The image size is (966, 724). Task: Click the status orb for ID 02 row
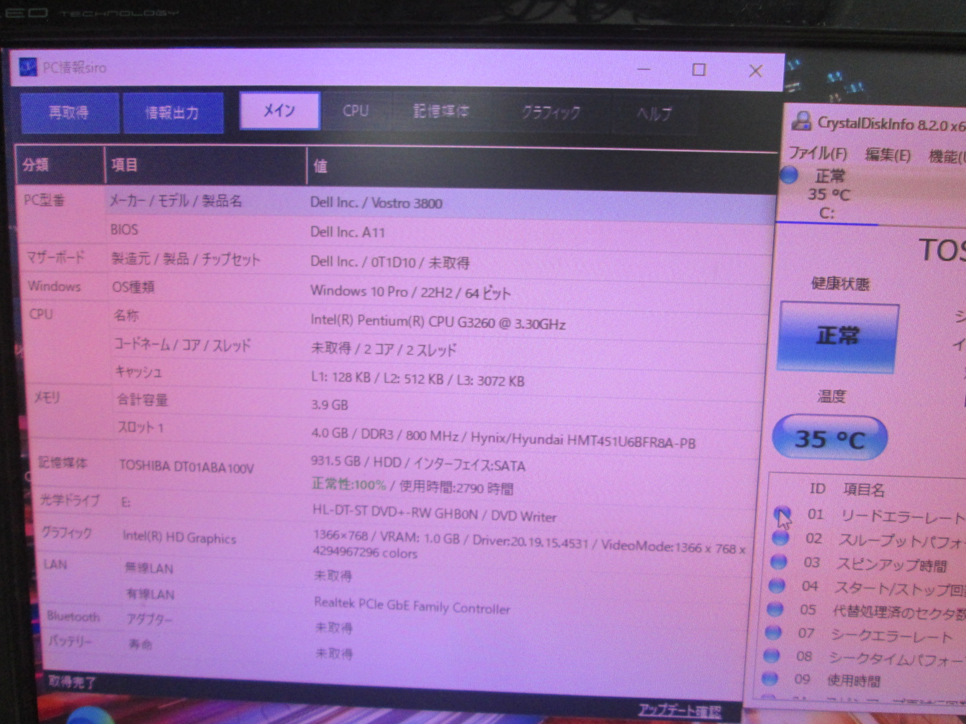pyautogui.click(x=780, y=537)
